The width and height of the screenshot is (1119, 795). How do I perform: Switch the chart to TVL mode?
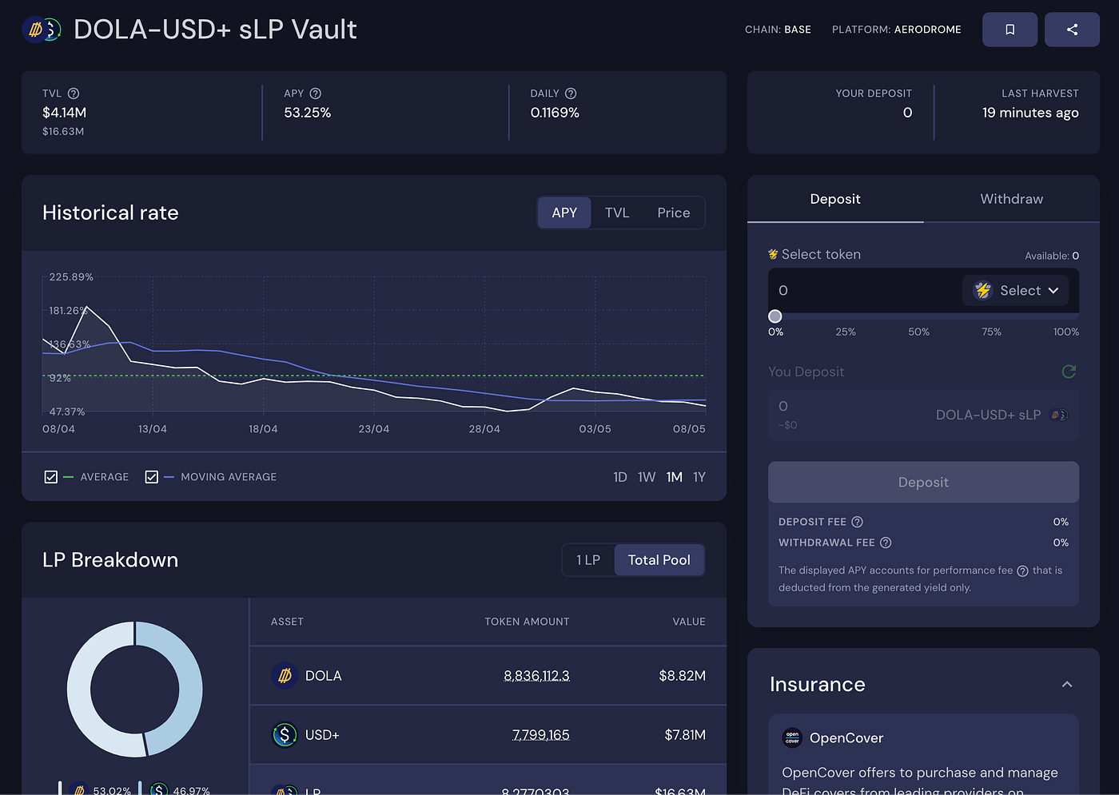click(617, 213)
